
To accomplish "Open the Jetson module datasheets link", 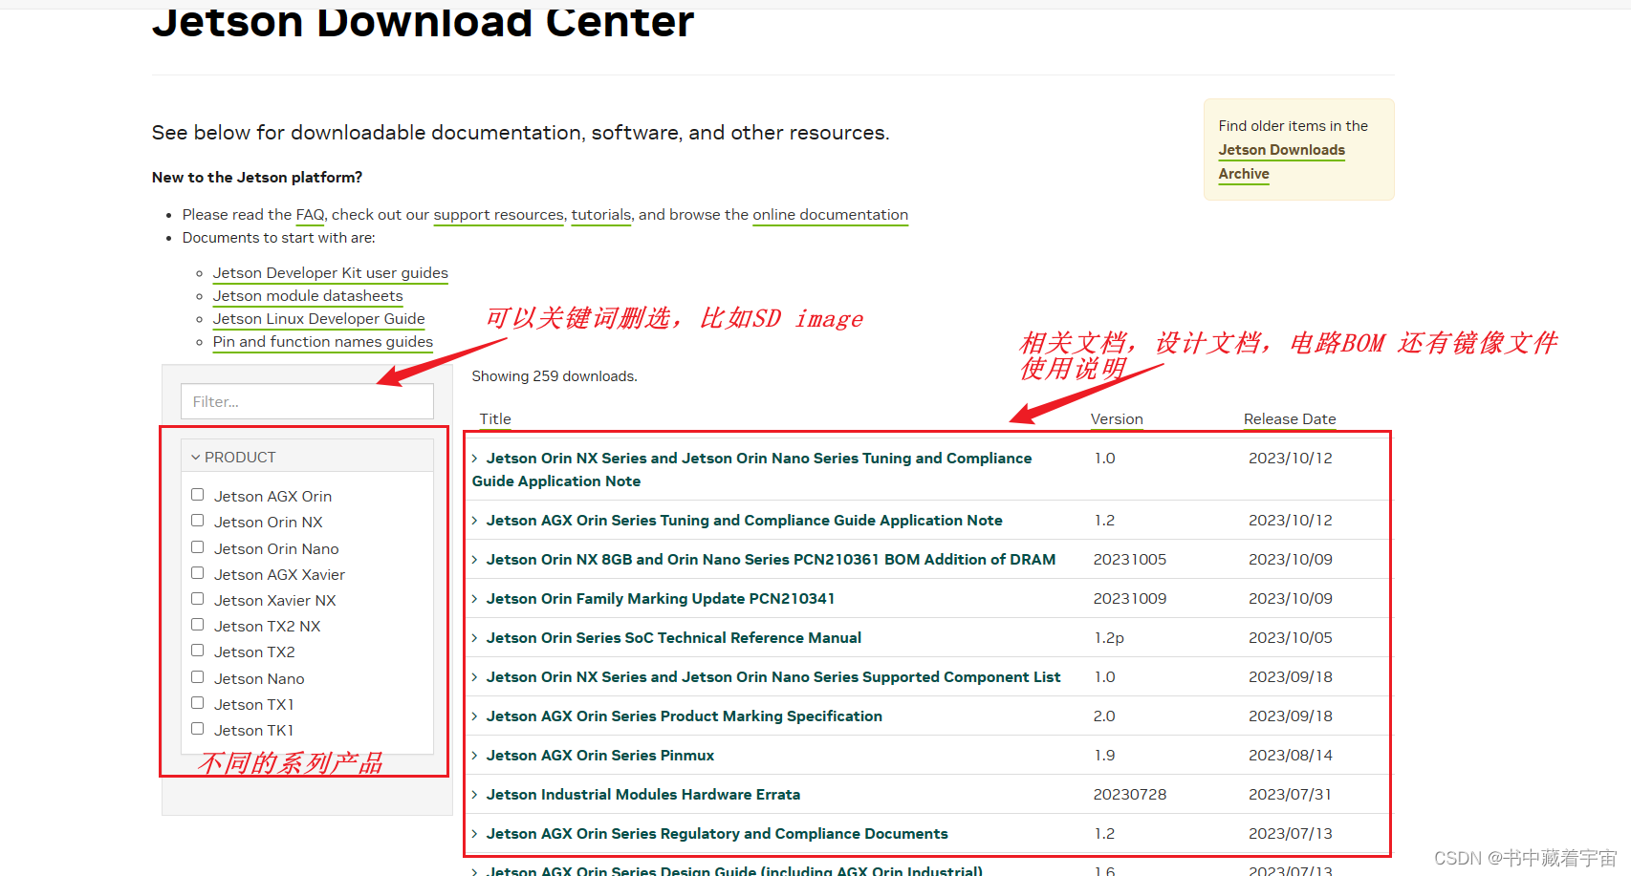I will 308,296.
